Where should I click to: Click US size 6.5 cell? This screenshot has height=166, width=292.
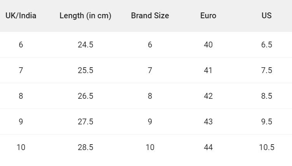click(x=266, y=45)
